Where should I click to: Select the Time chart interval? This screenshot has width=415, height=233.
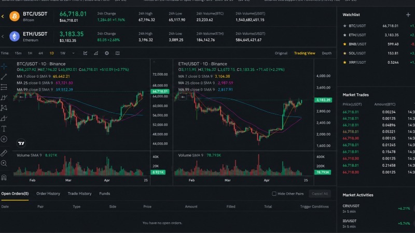coord(5,53)
